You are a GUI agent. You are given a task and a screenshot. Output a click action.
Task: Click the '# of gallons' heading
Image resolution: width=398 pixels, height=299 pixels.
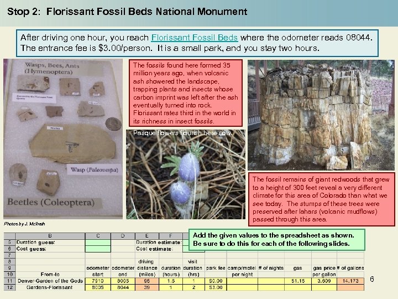350,268
